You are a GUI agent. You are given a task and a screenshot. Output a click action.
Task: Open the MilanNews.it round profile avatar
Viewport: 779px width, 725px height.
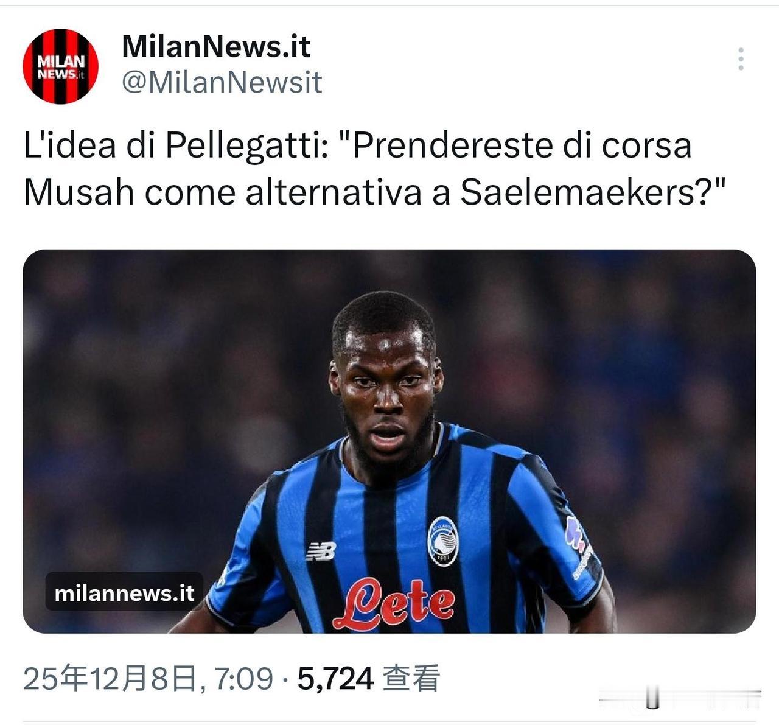(60, 66)
